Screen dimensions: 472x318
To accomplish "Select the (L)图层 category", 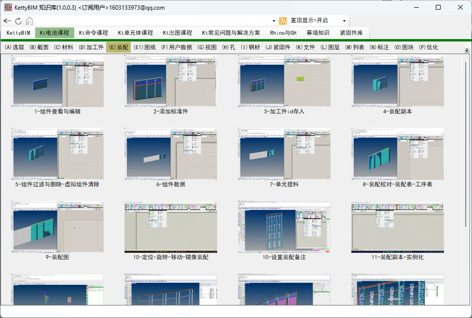I will (330, 47).
